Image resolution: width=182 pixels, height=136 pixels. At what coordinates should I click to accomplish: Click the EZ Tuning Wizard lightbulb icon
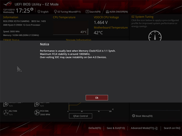tap(55, 12)
